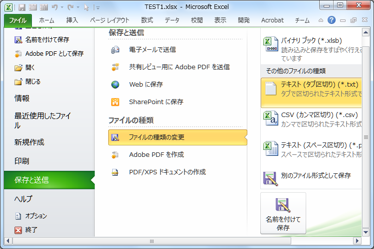Image resolution: width=374 pixels, height=249 pixels.
Task: Open the Undo history dropdown arrow
Action: click(62, 7)
